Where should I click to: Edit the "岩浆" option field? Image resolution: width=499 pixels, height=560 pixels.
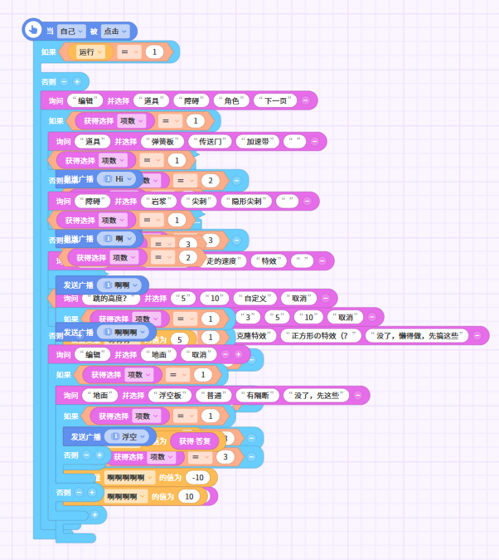pos(159,202)
